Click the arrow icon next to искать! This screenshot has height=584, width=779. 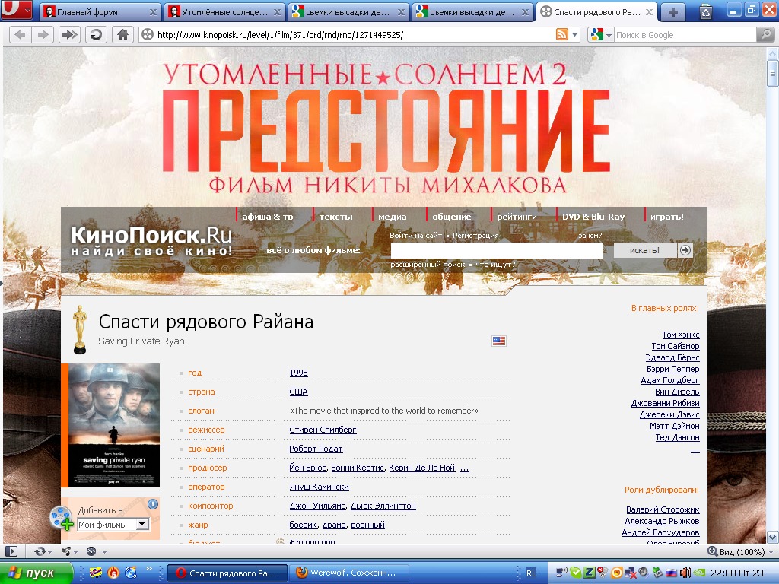point(685,250)
